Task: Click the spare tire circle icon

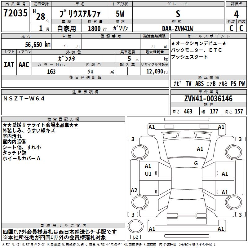Action: pyautogui.click(x=135, y=227)
